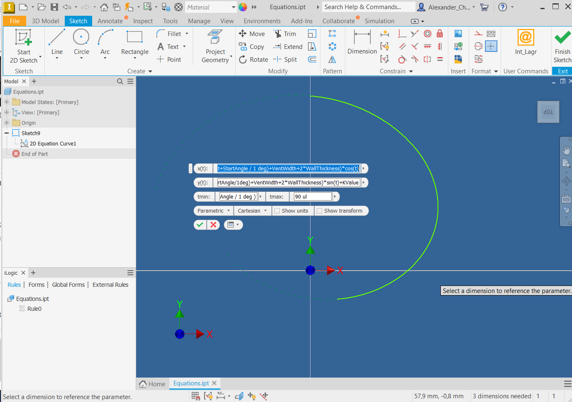The width and height of the screenshot is (572, 402).
Task: Click the Trim tool icon
Action: [x=278, y=34]
